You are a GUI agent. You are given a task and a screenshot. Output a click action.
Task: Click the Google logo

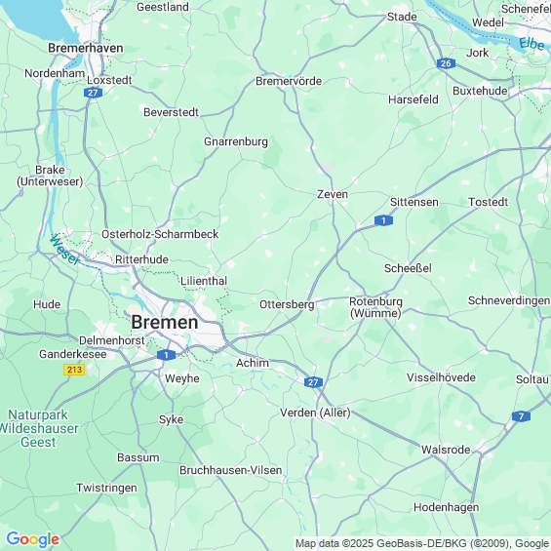pos(33,539)
